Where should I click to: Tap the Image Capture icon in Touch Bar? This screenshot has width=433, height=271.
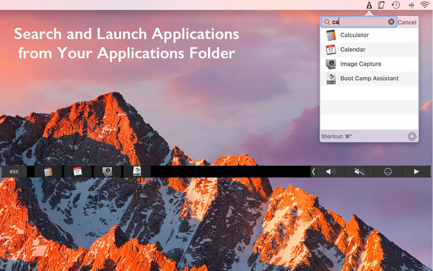[x=107, y=172]
